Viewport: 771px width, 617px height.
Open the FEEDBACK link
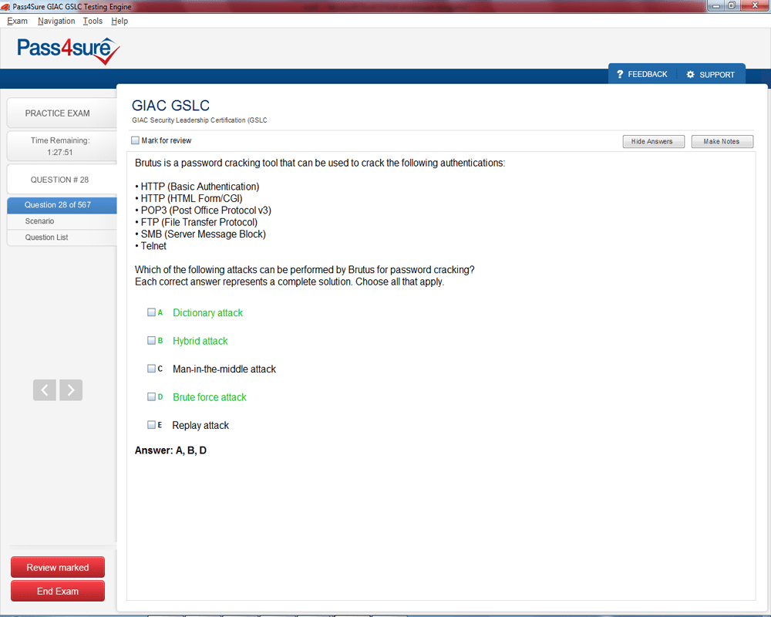tap(648, 74)
